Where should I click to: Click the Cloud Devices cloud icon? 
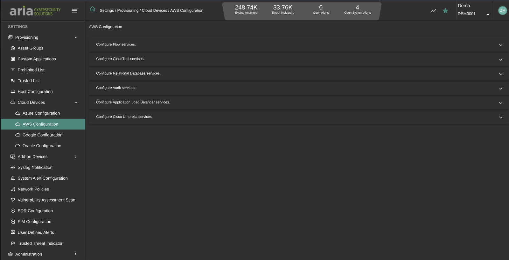(x=13, y=103)
